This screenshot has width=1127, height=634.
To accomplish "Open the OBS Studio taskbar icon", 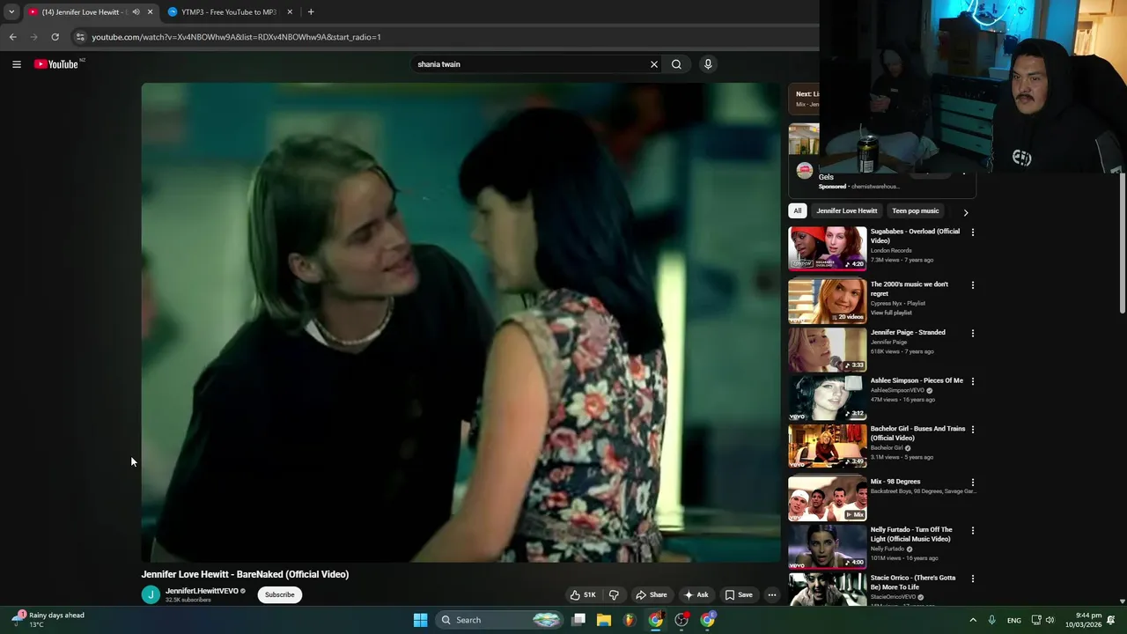I will click(x=681, y=620).
